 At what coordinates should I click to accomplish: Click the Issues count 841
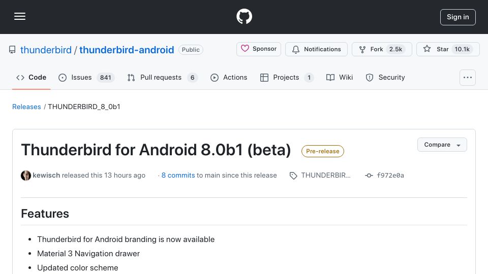[x=106, y=77]
